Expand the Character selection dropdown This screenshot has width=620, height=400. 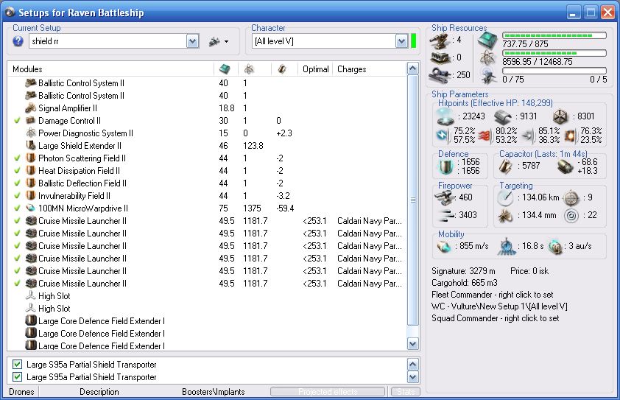pos(401,42)
